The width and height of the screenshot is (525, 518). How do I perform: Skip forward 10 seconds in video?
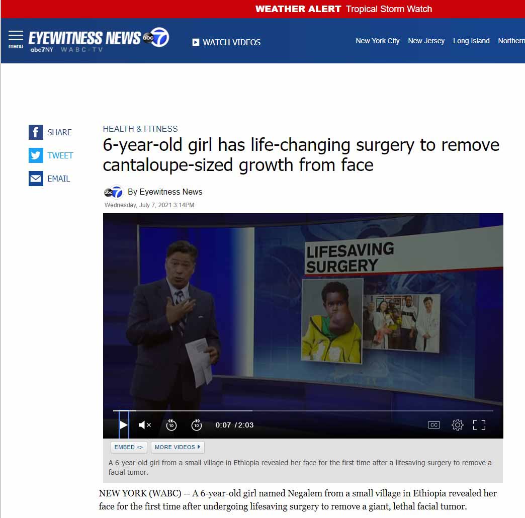pyautogui.click(x=197, y=425)
